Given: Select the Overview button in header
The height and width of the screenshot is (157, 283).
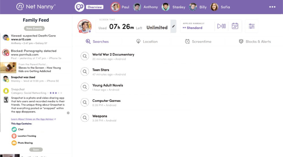Looking at the screenshot, I should click(95, 7).
